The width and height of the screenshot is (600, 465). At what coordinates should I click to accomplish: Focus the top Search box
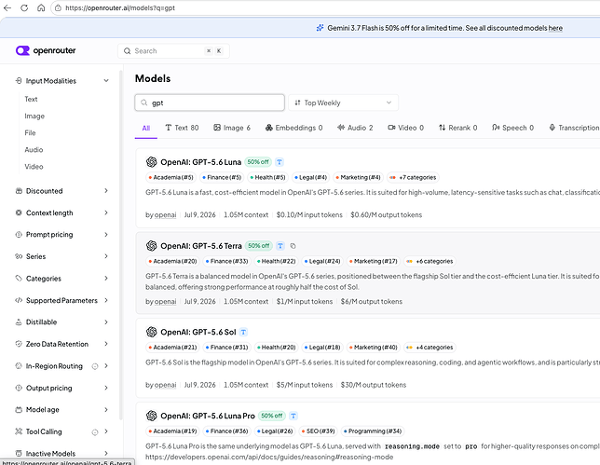[173, 51]
